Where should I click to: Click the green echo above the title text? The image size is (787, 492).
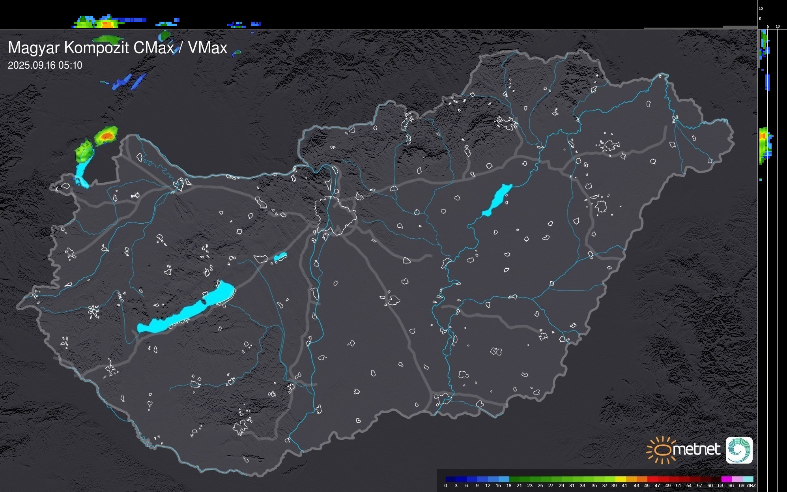[108, 39]
